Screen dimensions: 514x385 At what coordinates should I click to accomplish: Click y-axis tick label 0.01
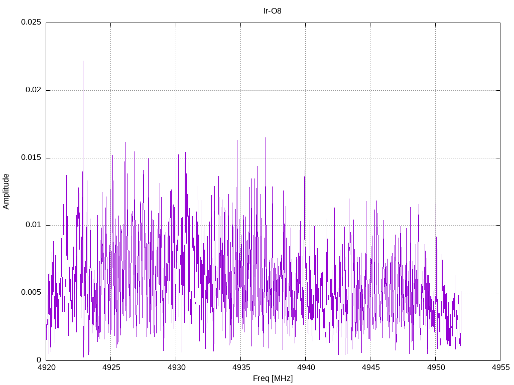tap(34, 225)
